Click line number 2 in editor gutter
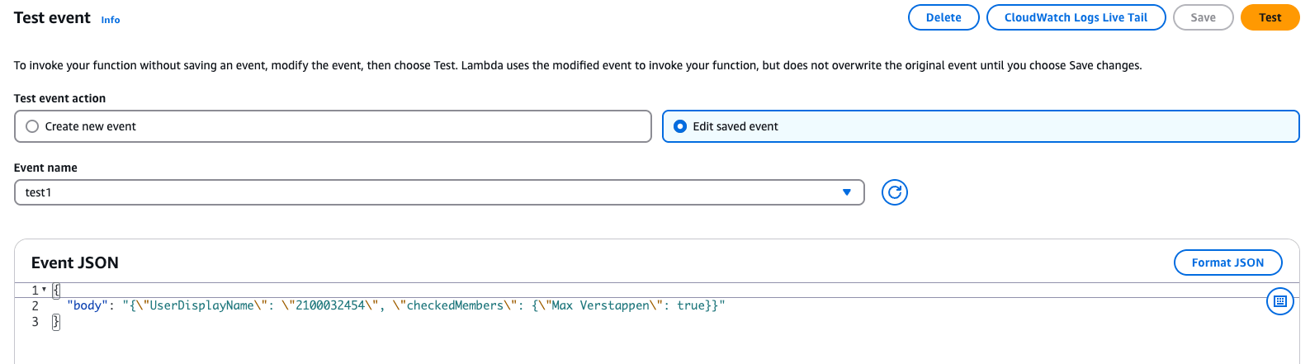The width and height of the screenshot is (1310, 364). (35, 305)
